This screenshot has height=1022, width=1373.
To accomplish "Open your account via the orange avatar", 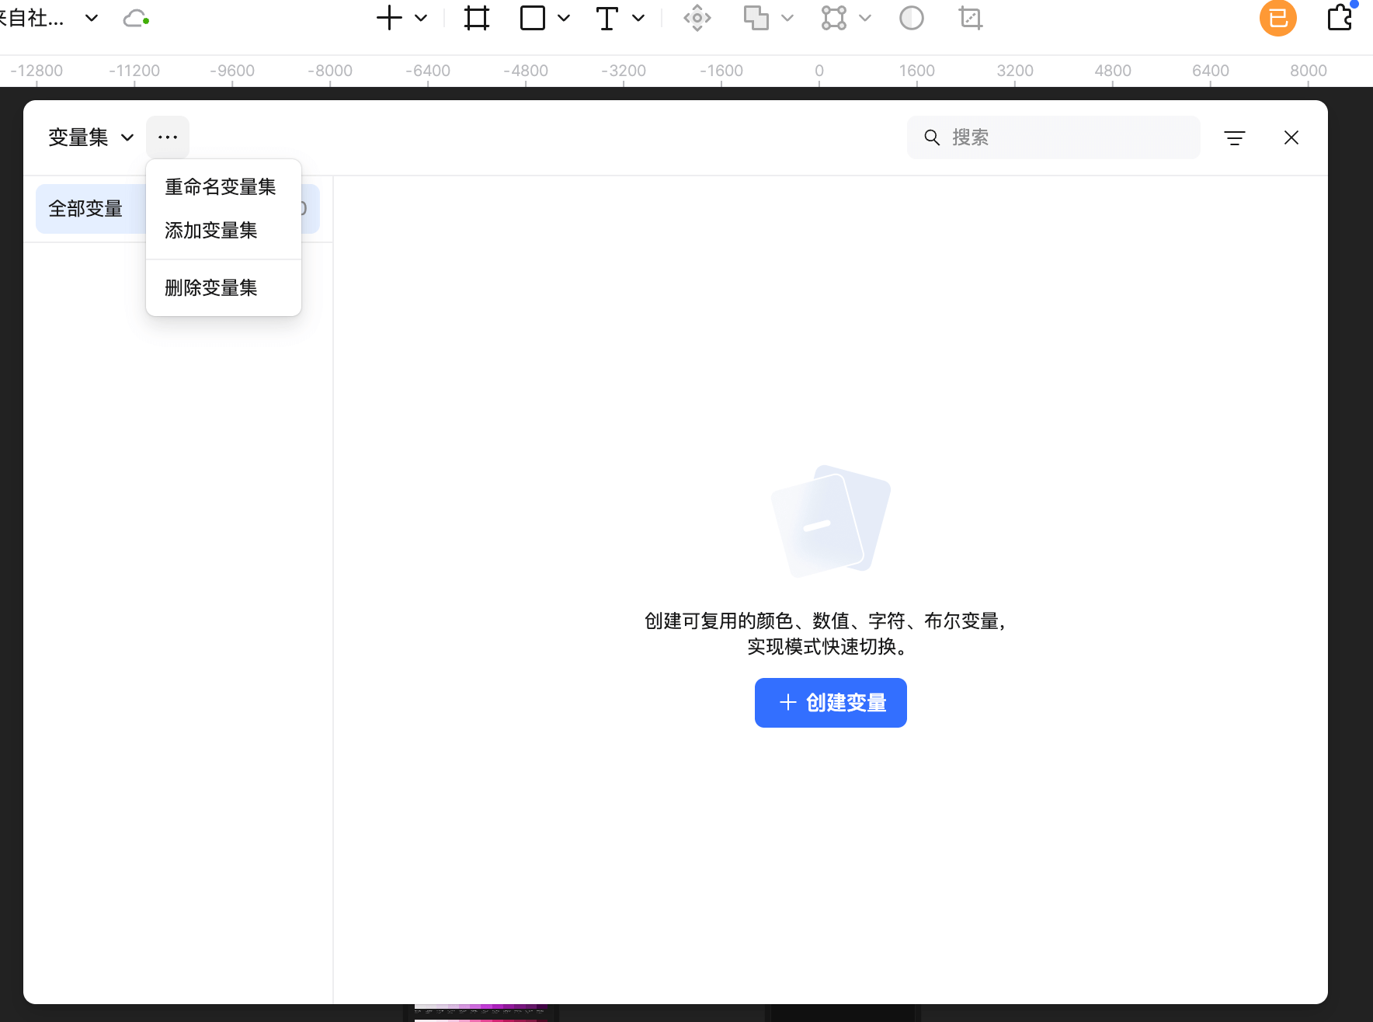I will (x=1277, y=18).
